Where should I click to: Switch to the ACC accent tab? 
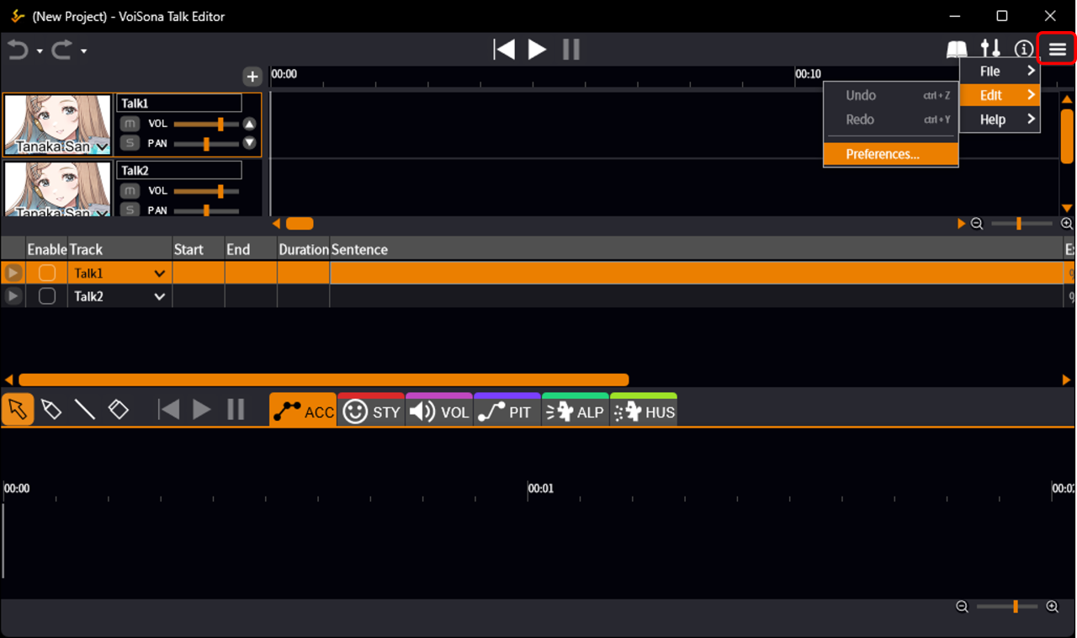[x=303, y=410]
